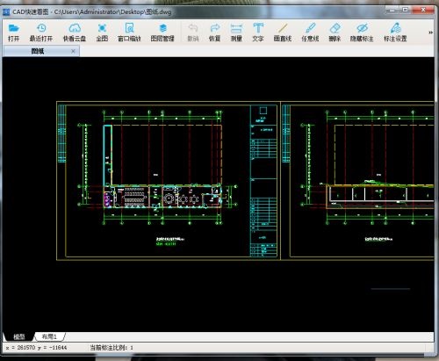The image size is (439, 361).
Task: Switch to the 布局1 layout tab
Action: (x=49, y=336)
